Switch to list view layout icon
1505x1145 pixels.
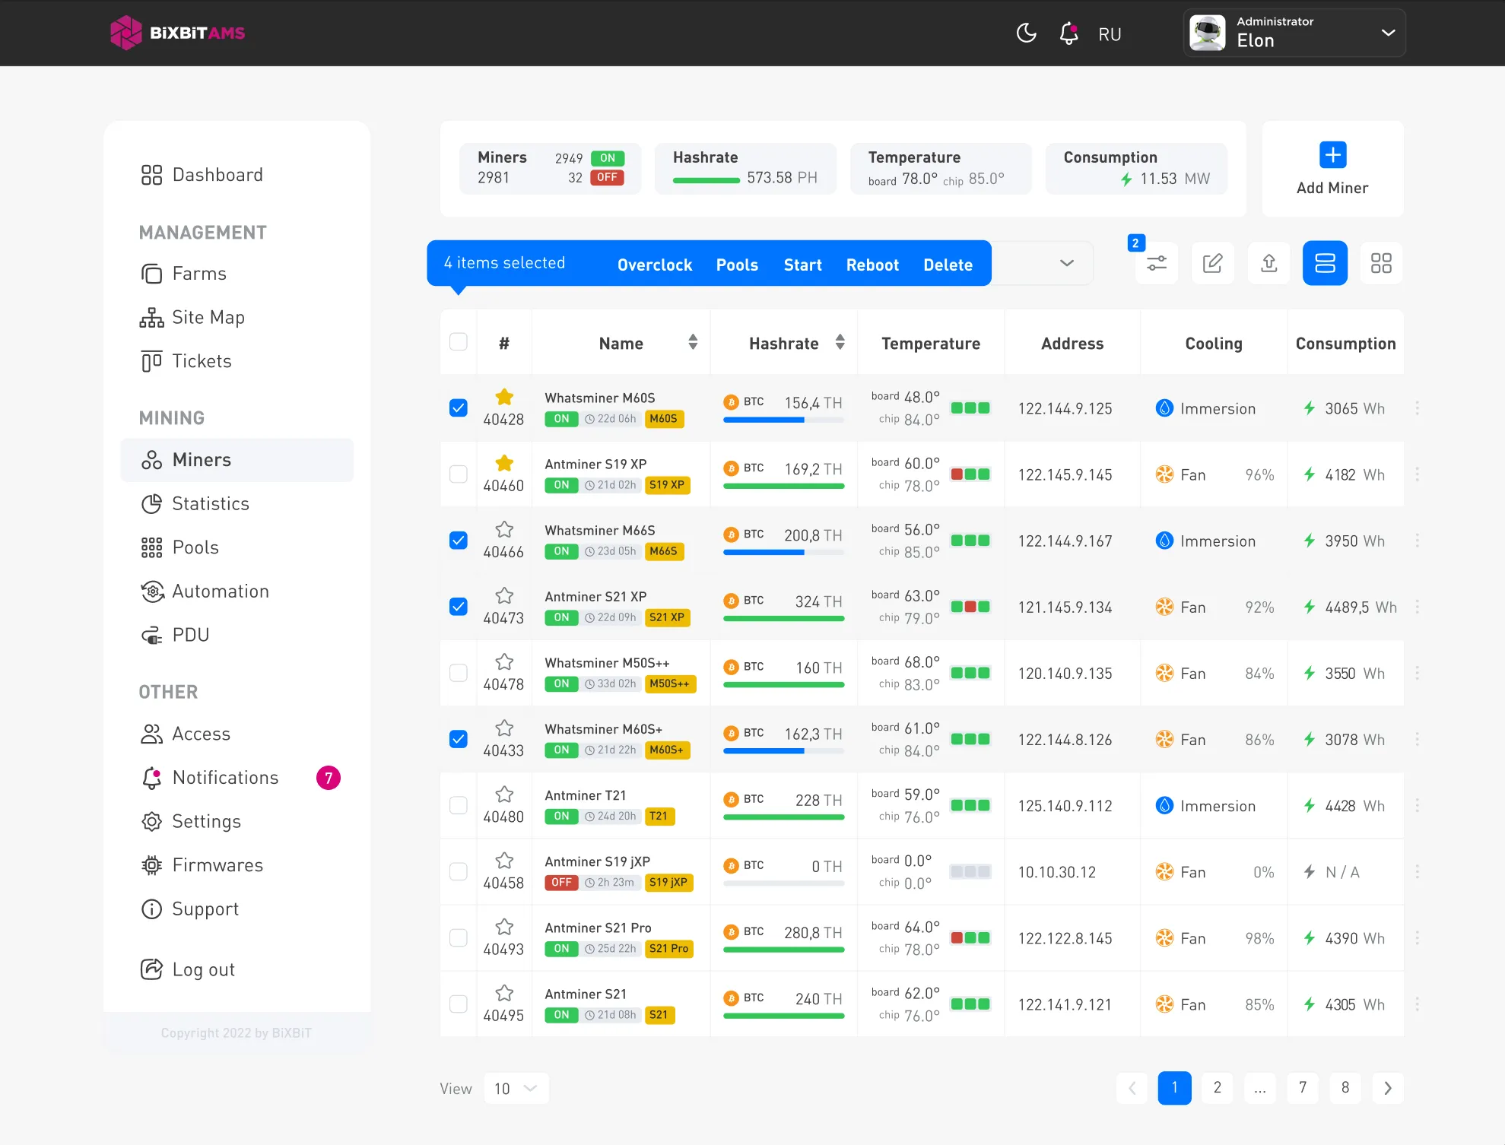tap(1325, 263)
